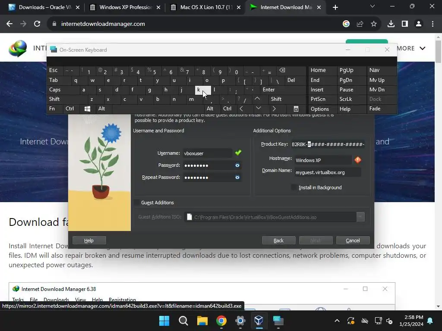Open On-Screen Keyboard icon in taskbar

pyautogui.click(x=278, y=321)
